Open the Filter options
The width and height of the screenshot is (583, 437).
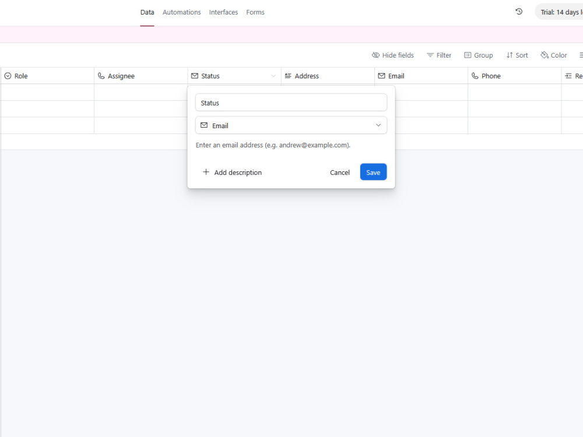coord(439,55)
